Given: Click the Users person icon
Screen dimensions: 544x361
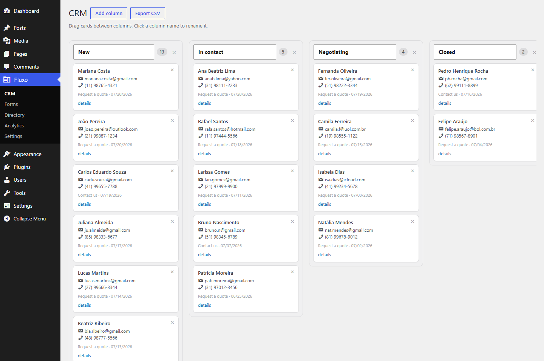Looking at the screenshot, I should (7, 180).
